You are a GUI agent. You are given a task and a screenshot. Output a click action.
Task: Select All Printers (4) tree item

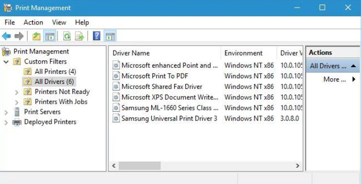[55, 72]
